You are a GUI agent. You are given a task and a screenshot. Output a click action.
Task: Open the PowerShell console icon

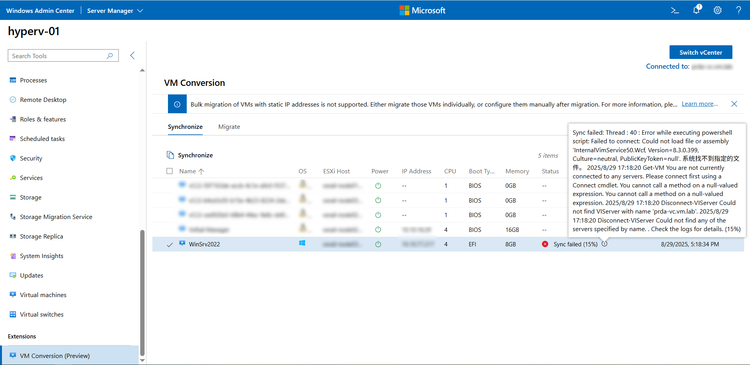point(675,11)
